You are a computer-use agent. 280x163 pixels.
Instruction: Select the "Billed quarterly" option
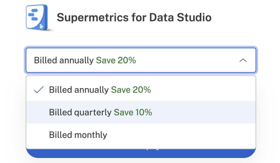pyautogui.click(x=80, y=112)
